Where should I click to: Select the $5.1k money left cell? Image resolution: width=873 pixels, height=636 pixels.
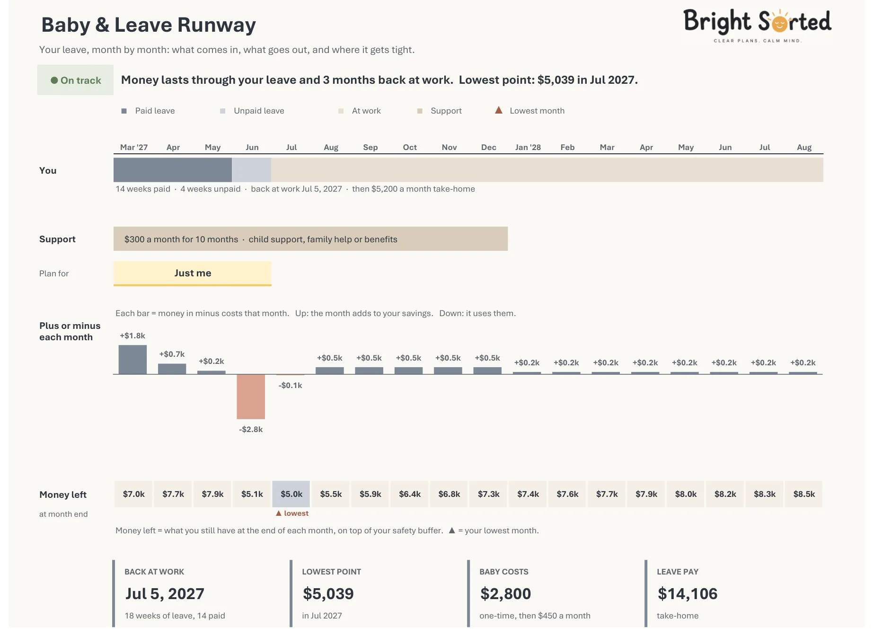point(252,494)
